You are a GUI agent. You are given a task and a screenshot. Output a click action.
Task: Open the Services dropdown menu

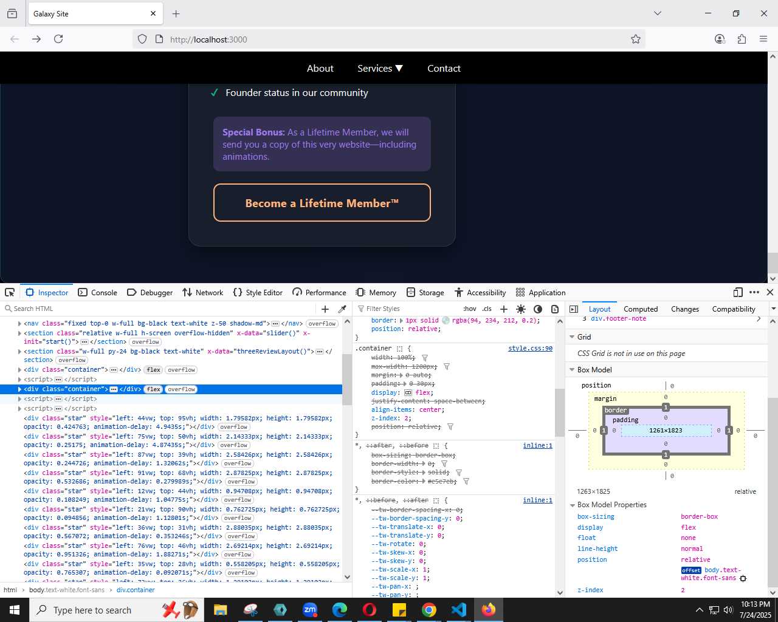380,69
